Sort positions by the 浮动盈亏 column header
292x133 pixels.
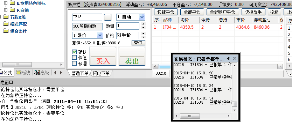click(265, 20)
